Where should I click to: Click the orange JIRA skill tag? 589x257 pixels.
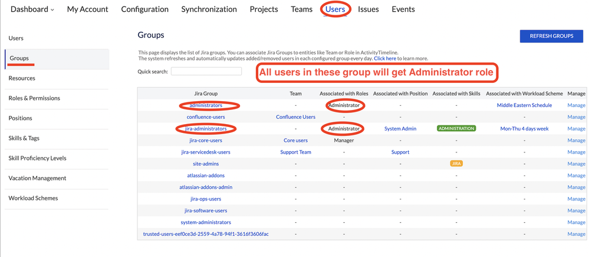456,163
